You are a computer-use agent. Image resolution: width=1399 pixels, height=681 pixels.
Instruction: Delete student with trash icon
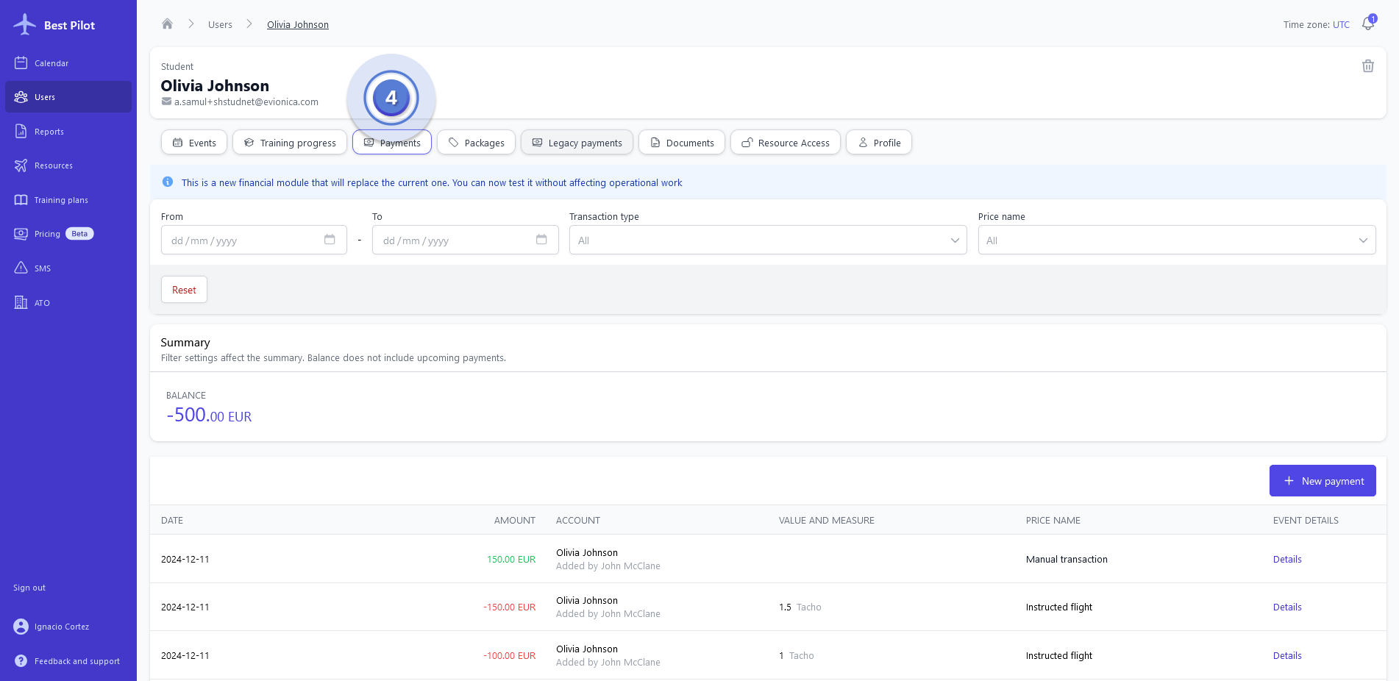point(1368,66)
